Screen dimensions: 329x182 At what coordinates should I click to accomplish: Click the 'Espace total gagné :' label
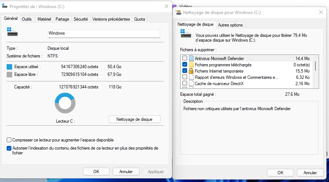click(x=198, y=94)
